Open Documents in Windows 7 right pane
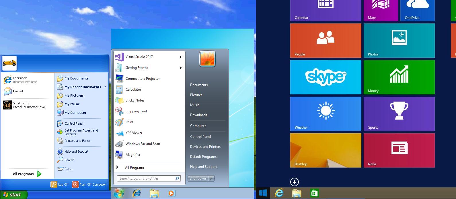The image size is (456, 199). (x=199, y=85)
